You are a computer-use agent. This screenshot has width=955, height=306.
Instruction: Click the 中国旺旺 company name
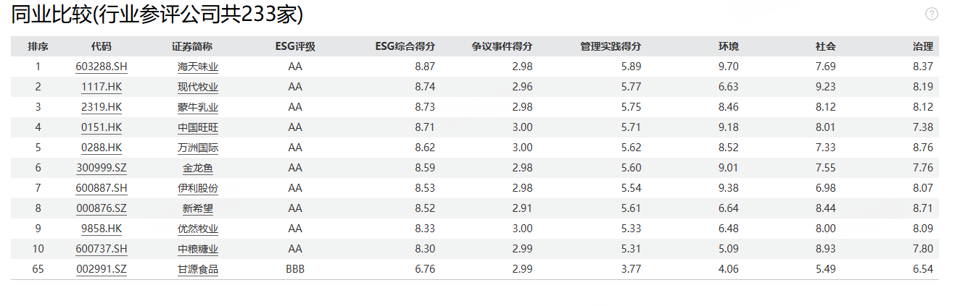point(198,127)
